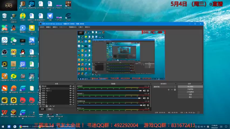Add a scene transition with the plus icon

click(168, 90)
